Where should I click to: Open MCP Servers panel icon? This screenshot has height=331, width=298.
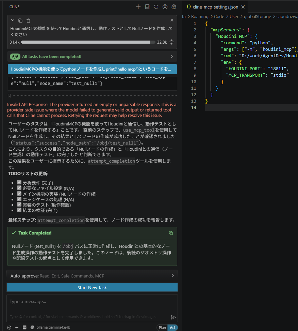[147, 6]
